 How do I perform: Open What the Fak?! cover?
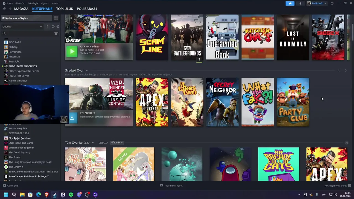click(x=257, y=102)
